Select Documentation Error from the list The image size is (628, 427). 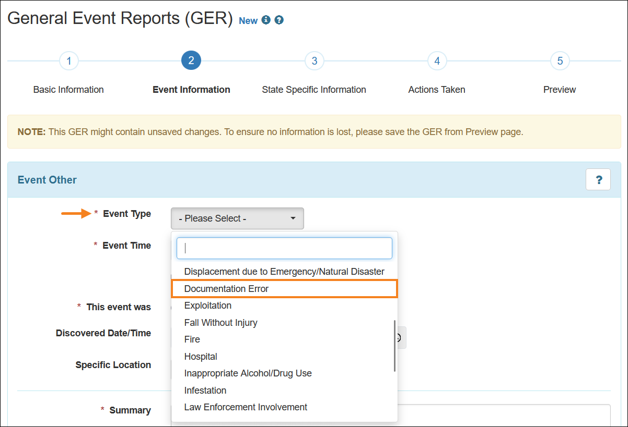pos(284,288)
